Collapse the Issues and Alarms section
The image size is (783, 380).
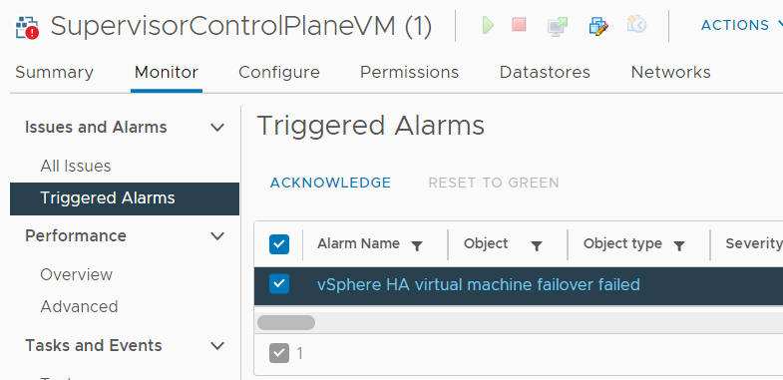click(217, 128)
